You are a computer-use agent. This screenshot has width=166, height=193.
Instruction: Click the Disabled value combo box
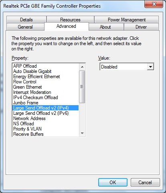127,66
